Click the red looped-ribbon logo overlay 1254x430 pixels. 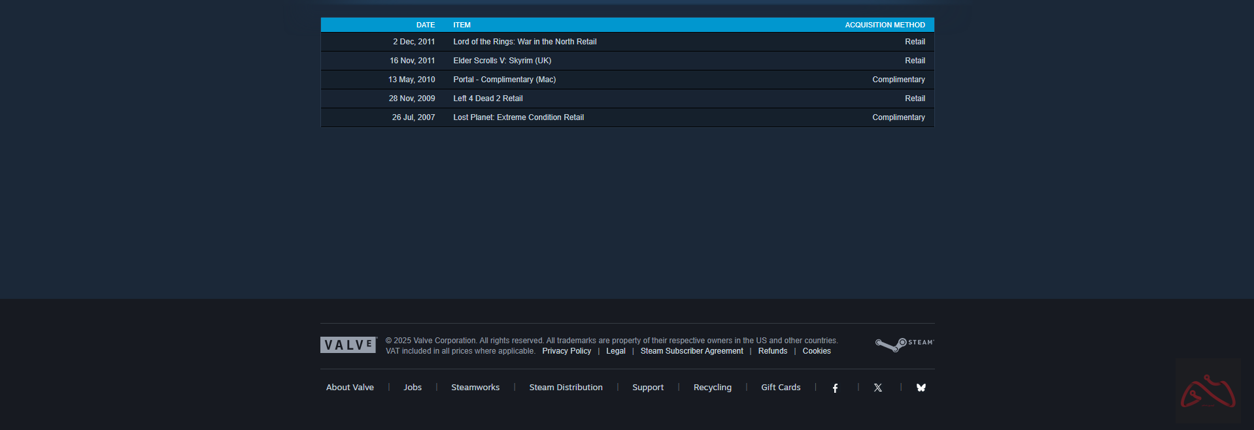1207,392
